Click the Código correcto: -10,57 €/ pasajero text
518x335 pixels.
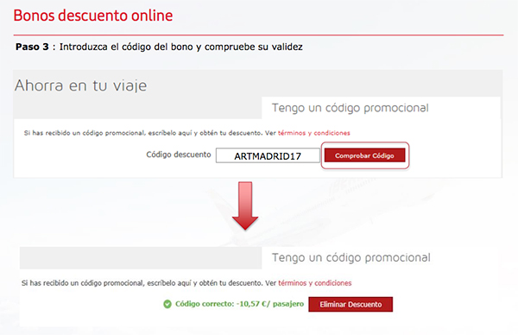[x=239, y=304]
